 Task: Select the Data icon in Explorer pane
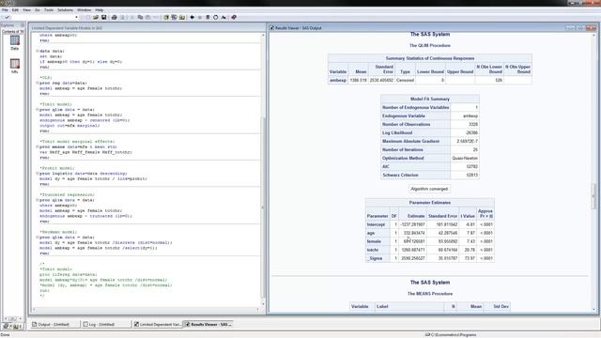click(x=15, y=43)
